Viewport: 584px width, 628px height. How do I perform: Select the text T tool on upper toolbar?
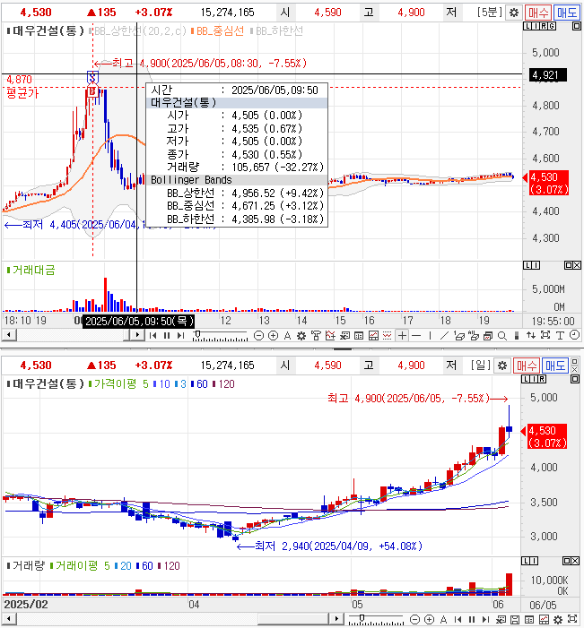(560, 336)
